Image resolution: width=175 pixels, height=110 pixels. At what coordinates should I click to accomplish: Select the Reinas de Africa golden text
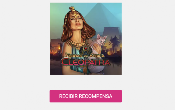click(x=85, y=56)
